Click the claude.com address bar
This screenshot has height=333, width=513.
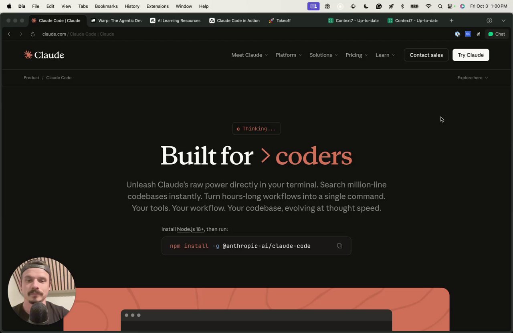point(78,34)
